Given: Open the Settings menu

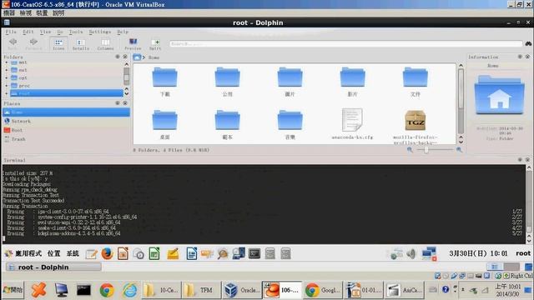Looking at the screenshot, I should [x=100, y=32].
